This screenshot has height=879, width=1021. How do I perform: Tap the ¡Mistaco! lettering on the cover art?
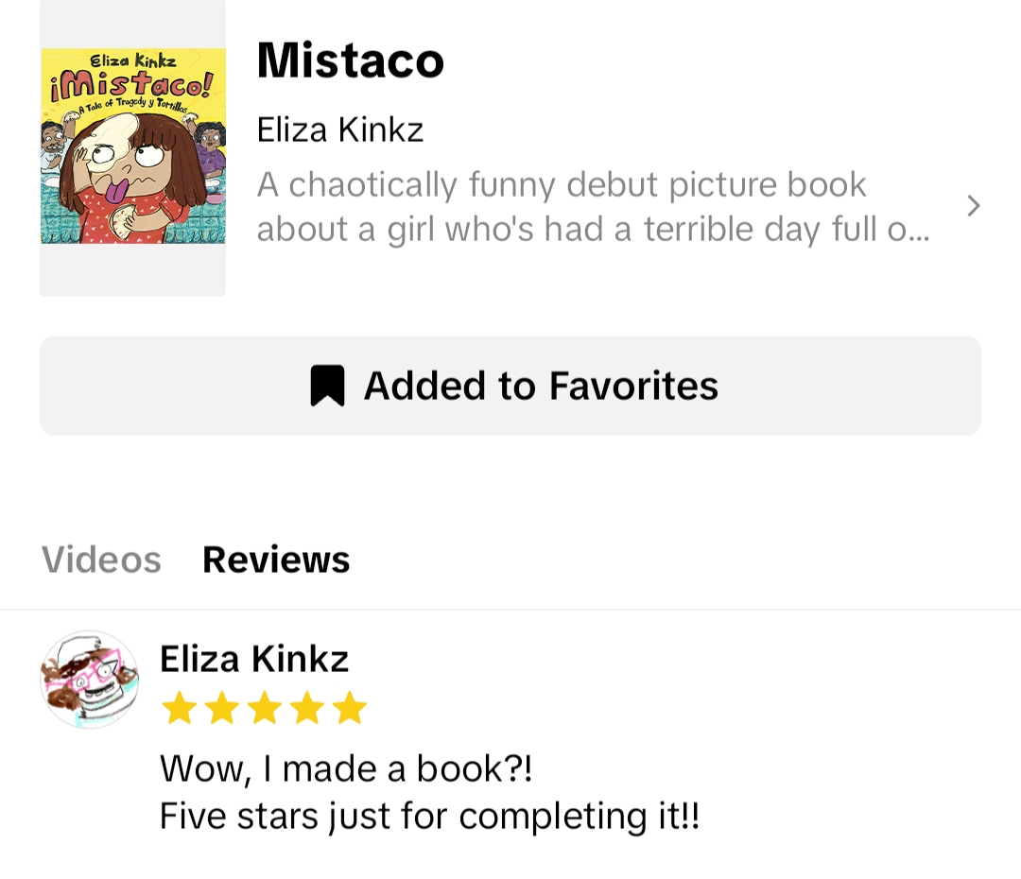click(x=130, y=89)
